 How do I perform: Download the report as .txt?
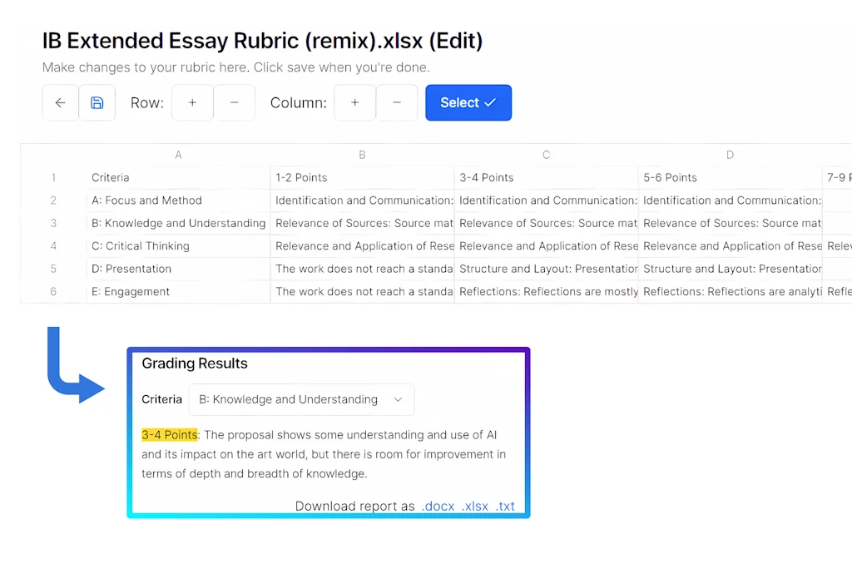tap(505, 506)
